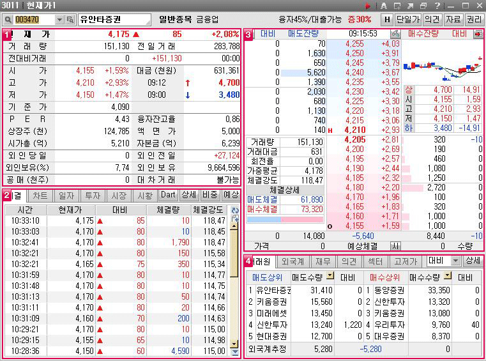486x361 pixels.
Task: Click the trade row at 10:28:36
Action: point(117,351)
